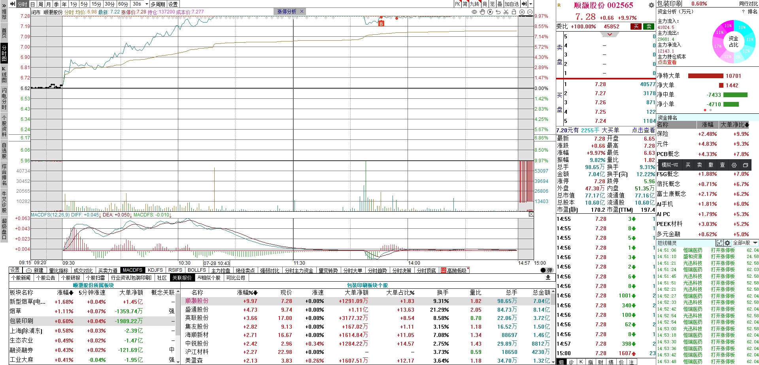Screen dimensions: 759x365
Task: Click 点击查看 link next to 大买单
Action: (643, 130)
